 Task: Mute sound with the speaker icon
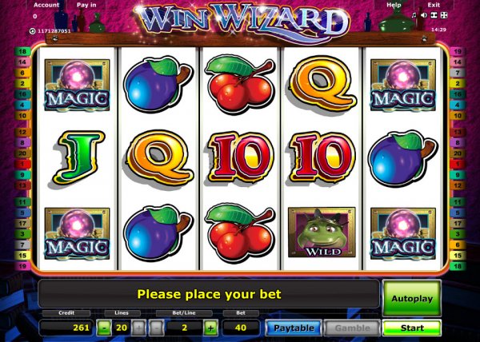tap(424, 15)
